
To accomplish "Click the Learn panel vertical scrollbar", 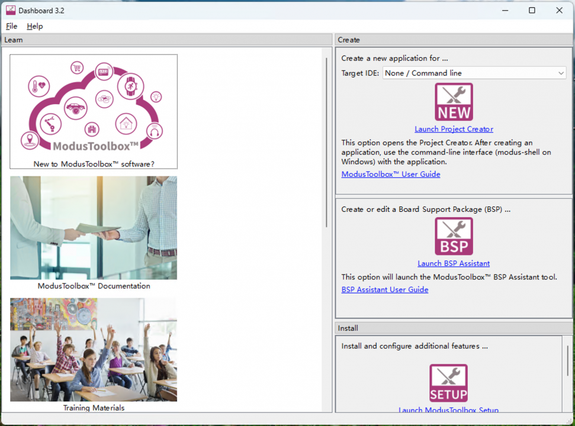I will point(326,143).
